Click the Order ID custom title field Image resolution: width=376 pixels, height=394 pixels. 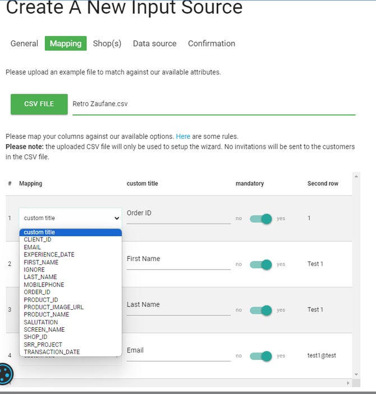pyautogui.click(x=178, y=214)
